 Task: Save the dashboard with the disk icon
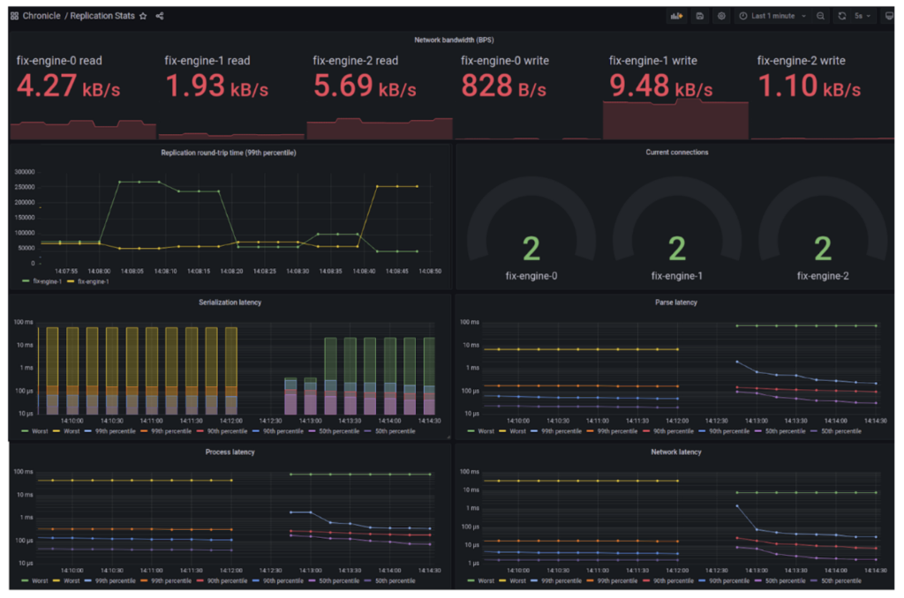click(700, 16)
